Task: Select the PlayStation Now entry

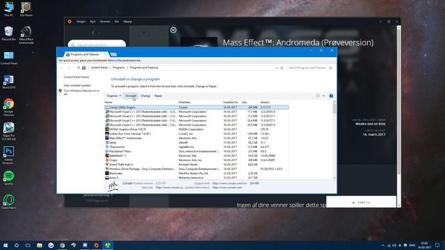Action: tap(196, 151)
